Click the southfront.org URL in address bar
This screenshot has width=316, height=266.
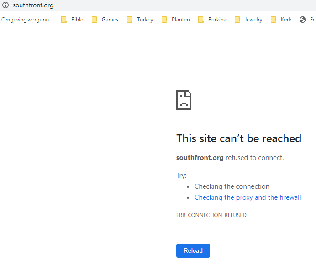pos(33,5)
